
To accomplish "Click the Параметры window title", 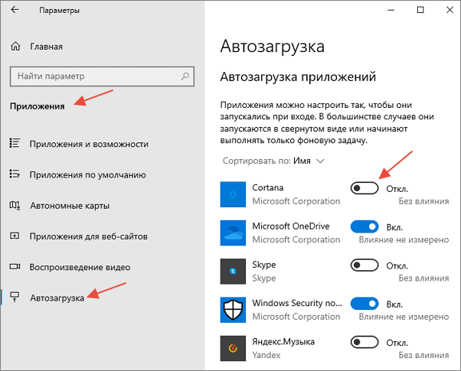I will (x=60, y=11).
